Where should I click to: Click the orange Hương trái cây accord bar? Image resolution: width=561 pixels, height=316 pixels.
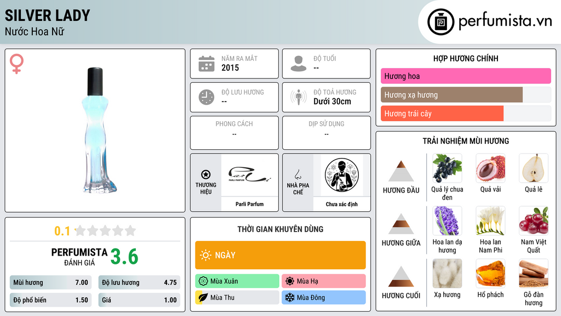(x=442, y=114)
